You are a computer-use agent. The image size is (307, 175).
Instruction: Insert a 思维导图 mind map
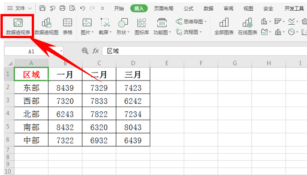click(x=191, y=21)
